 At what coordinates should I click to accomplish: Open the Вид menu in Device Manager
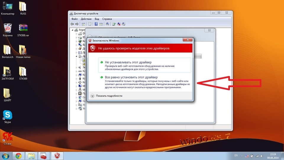click(x=97, y=19)
